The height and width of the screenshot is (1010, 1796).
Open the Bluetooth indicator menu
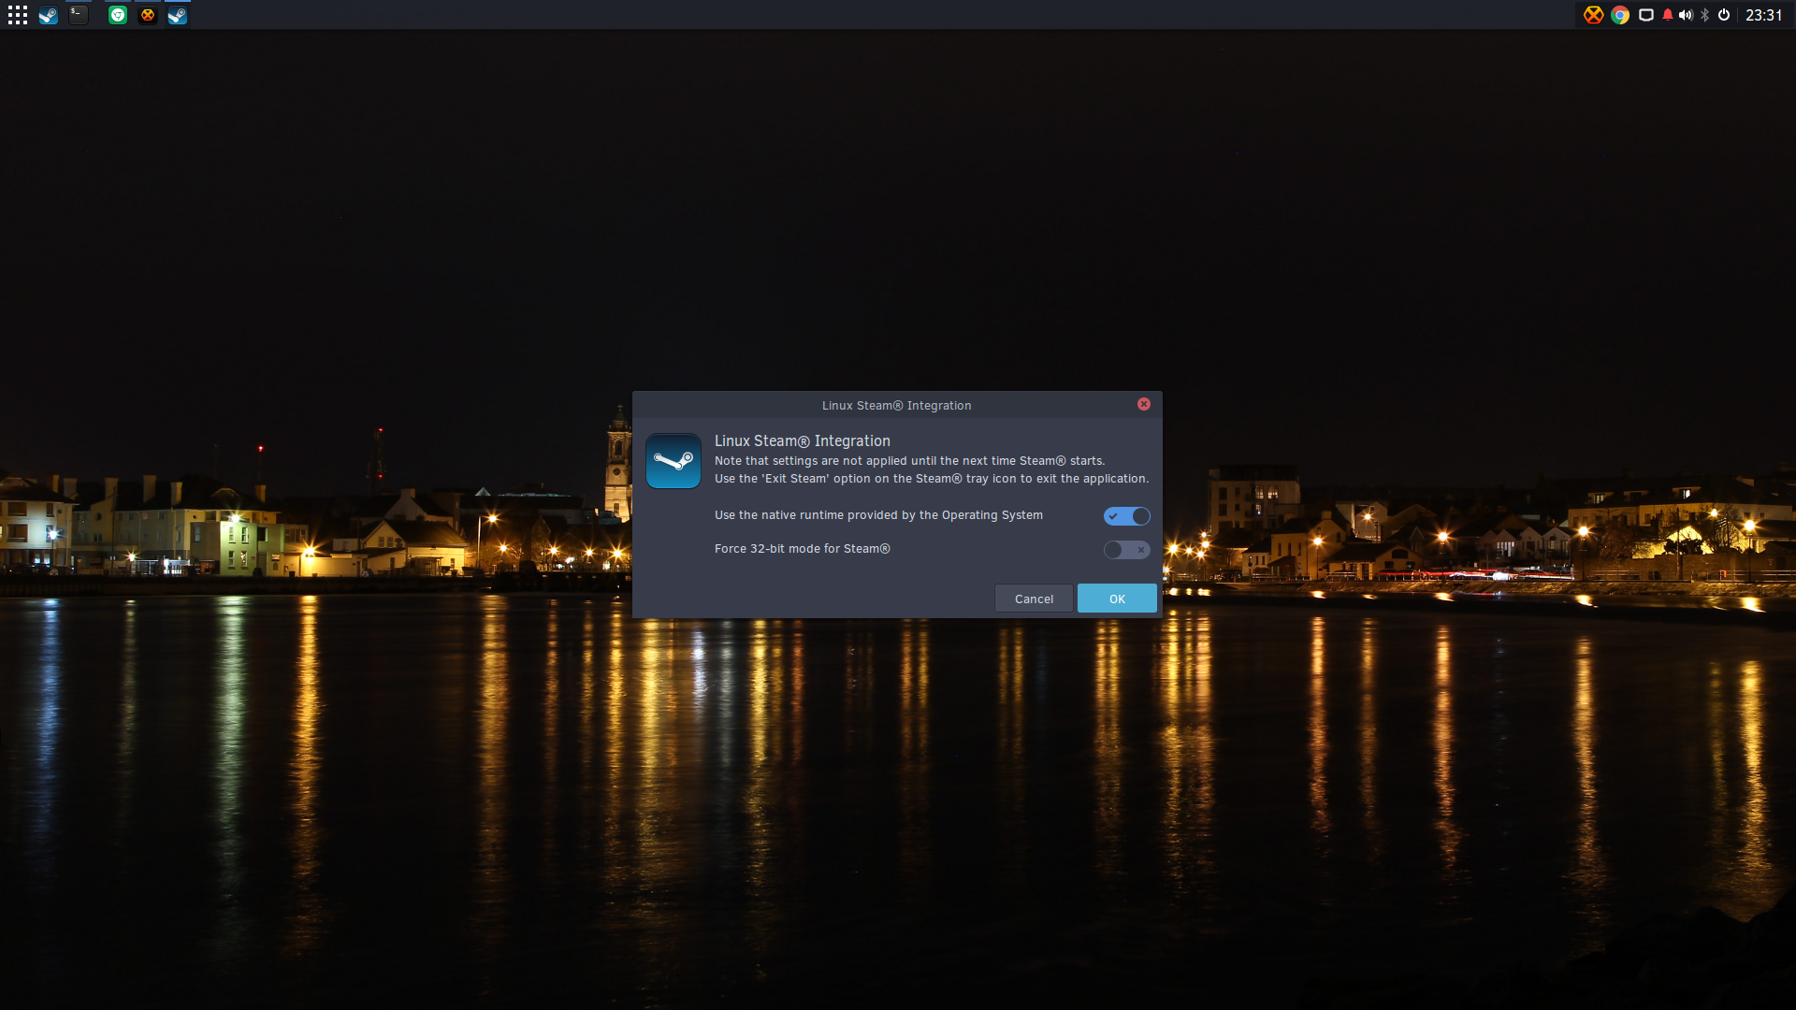coord(1705,15)
